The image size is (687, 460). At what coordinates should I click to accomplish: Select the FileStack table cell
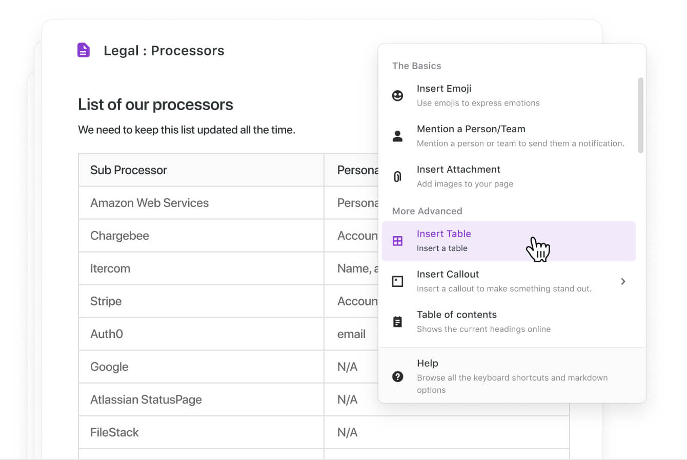(201, 432)
